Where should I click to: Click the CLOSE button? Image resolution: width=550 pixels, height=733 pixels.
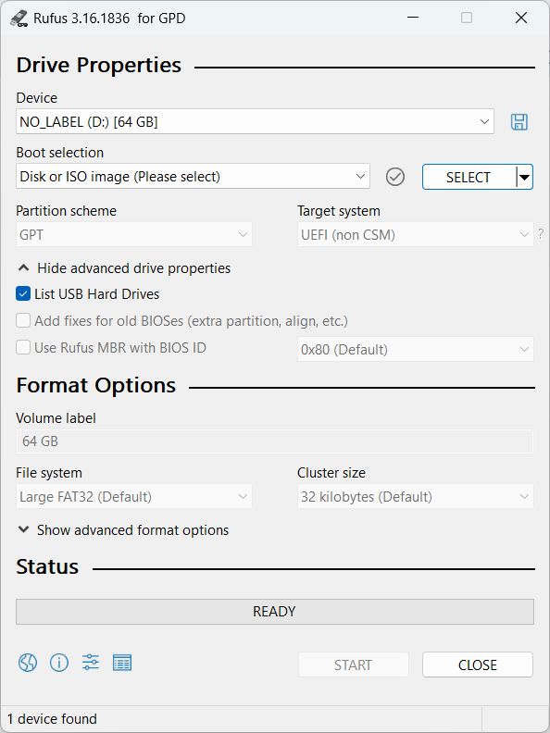tap(478, 665)
